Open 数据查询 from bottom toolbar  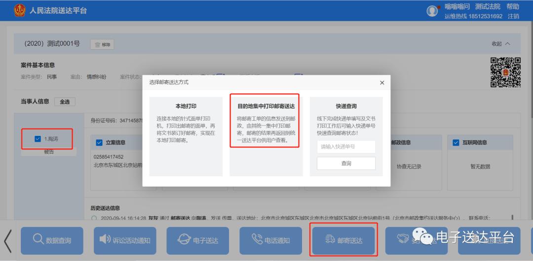pyautogui.click(x=52, y=241)
